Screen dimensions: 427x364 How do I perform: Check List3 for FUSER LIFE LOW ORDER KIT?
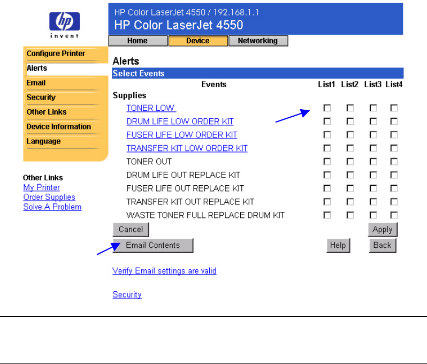click(x=373, y=134)
